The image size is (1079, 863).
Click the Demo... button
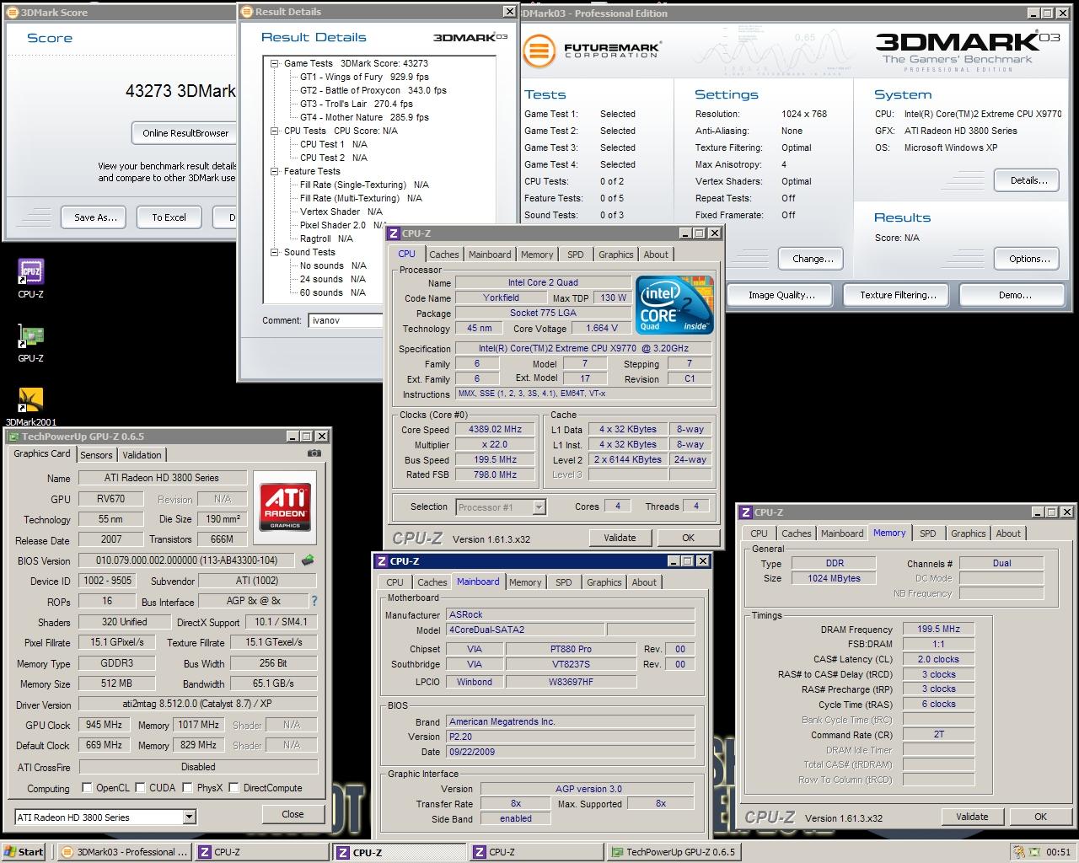1014,295
